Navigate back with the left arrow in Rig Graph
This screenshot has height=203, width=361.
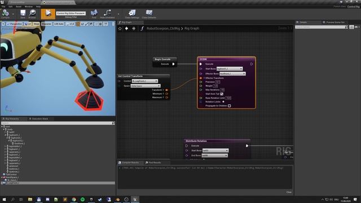click(126, 29)
